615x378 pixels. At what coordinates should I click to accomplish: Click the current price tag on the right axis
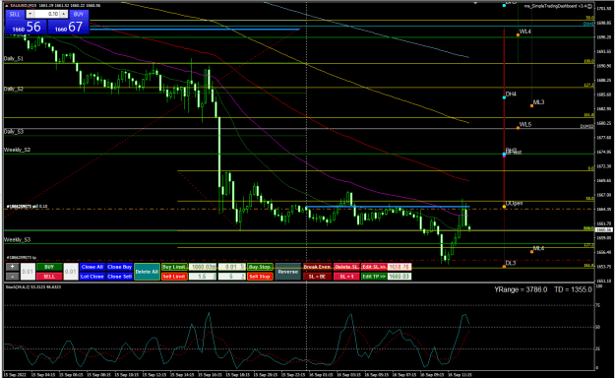604,229
